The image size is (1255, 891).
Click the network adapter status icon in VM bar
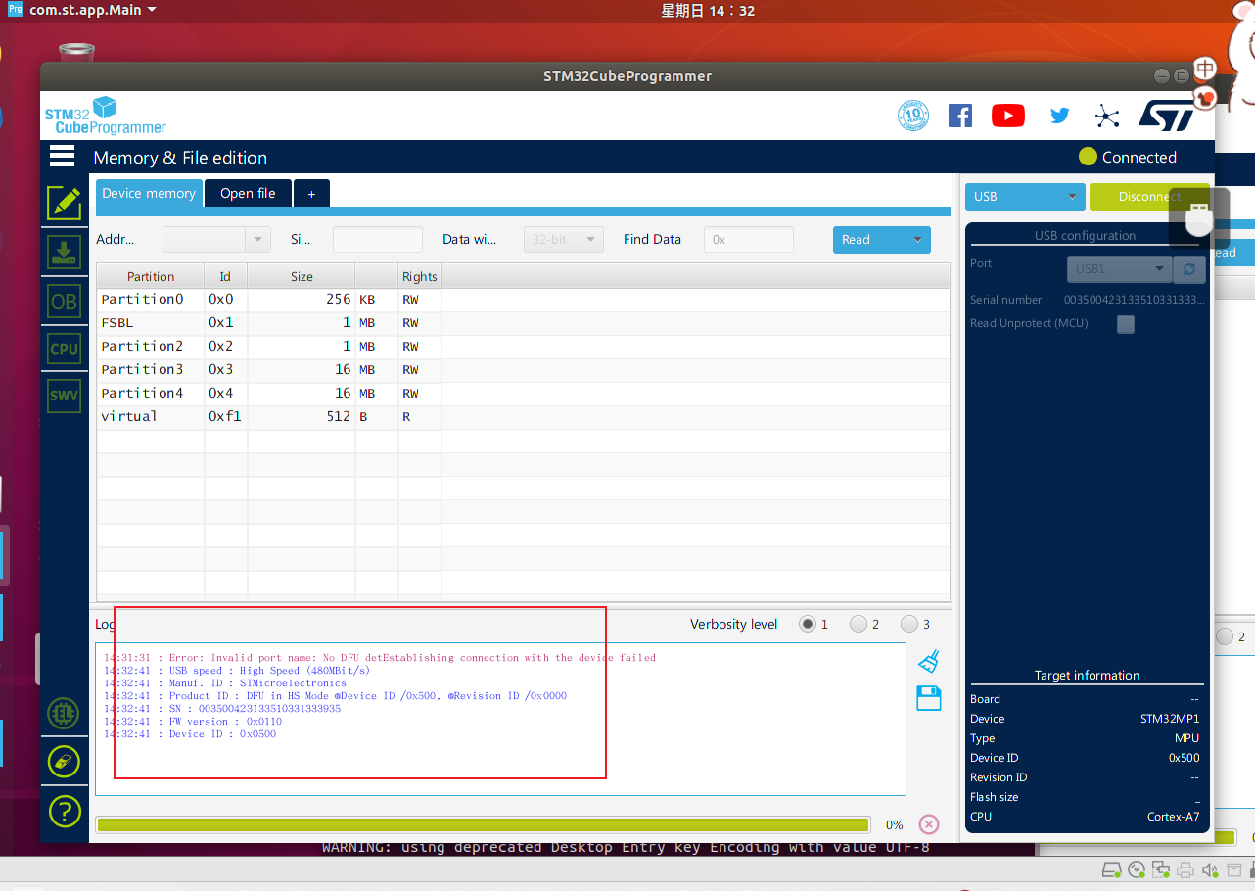coord(1161,869)
